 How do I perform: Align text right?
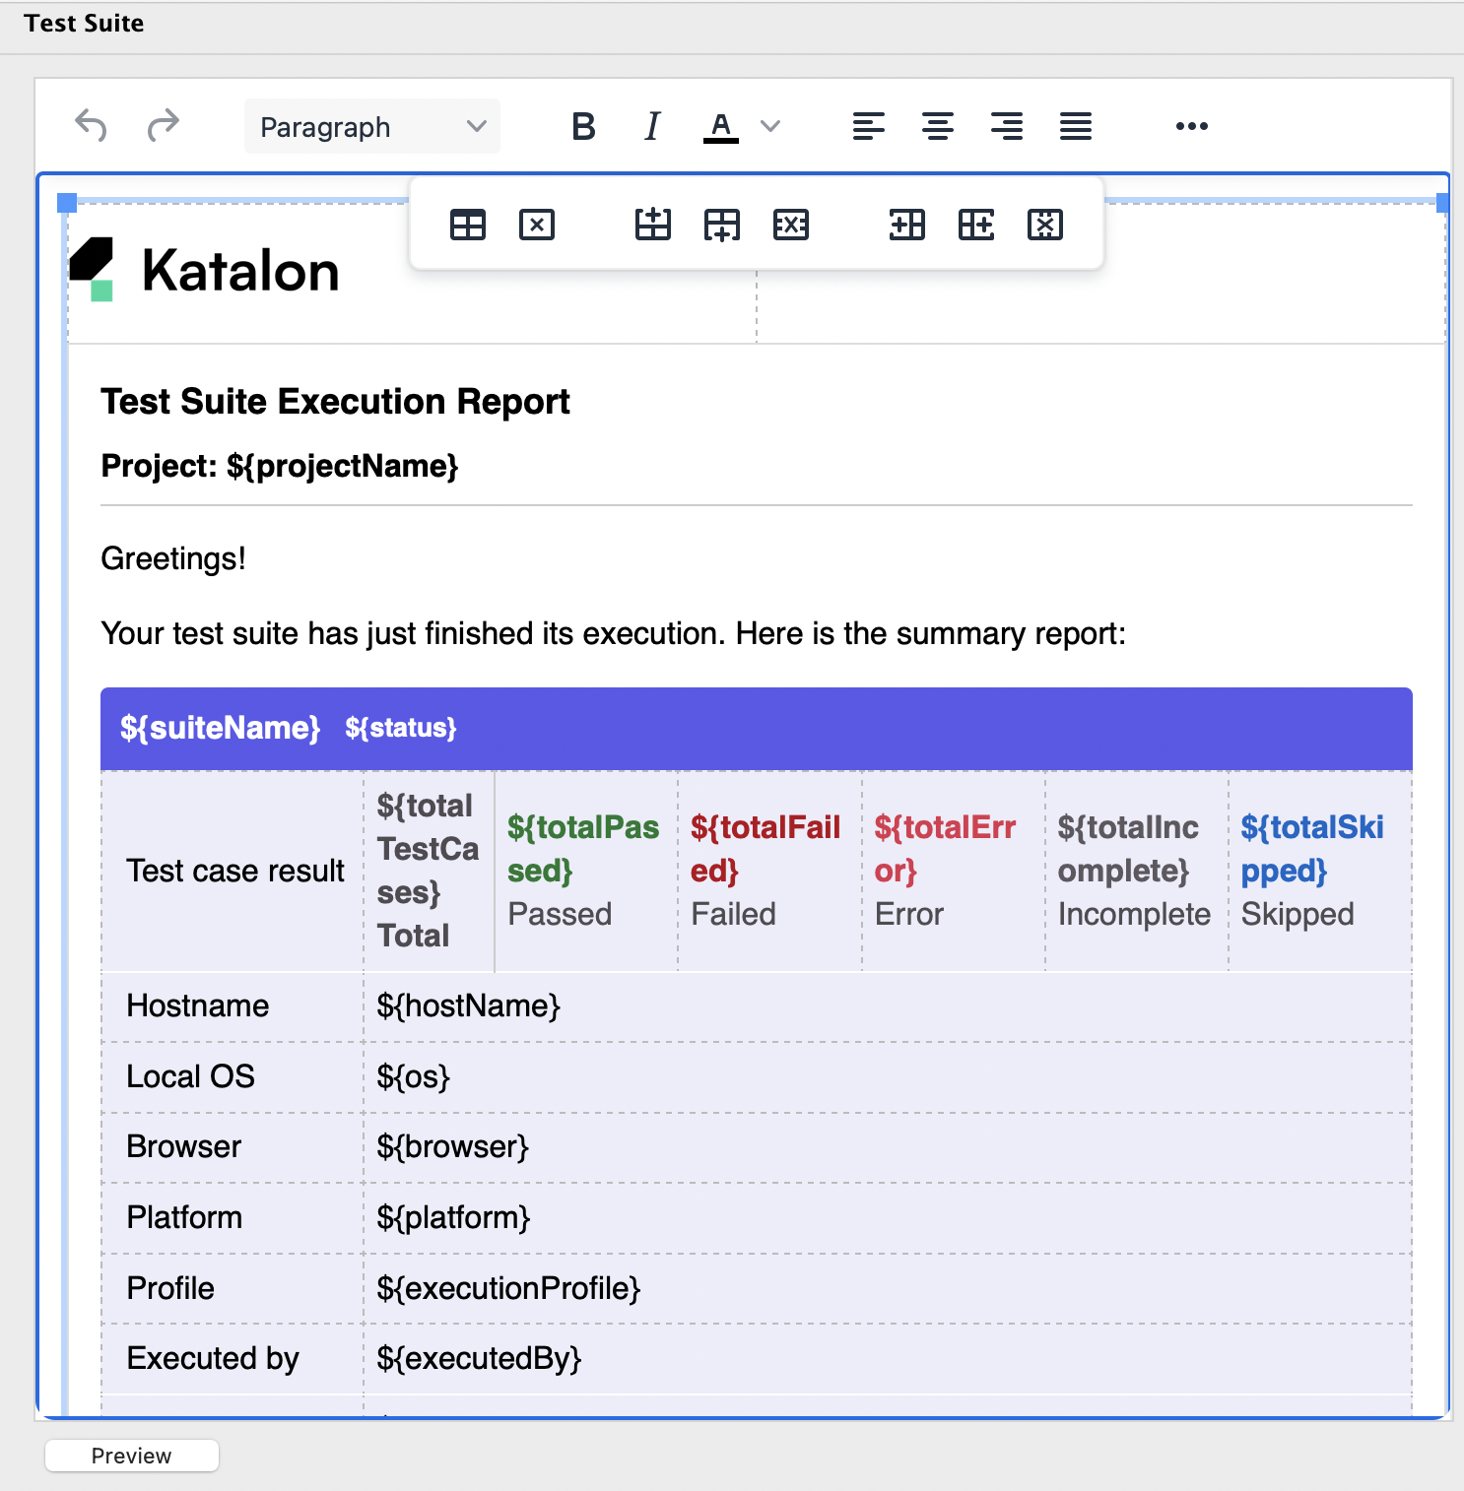(1007, 126)
